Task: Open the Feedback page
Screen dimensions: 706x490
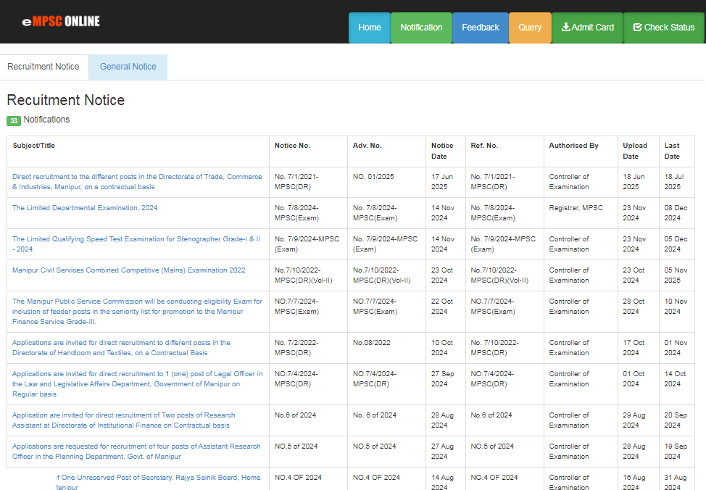Action: 480,28
